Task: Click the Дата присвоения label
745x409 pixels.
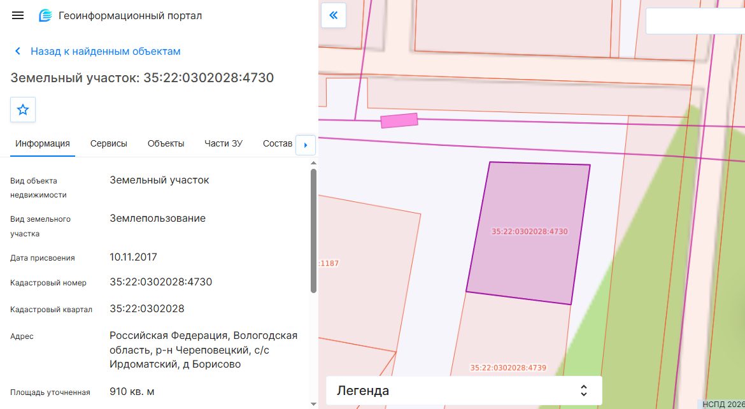Action: pos(42,258)
